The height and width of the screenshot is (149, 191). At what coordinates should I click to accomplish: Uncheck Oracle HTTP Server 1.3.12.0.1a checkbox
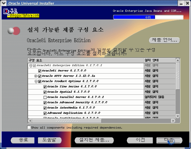pyautogui.click(x=40, y=76)
